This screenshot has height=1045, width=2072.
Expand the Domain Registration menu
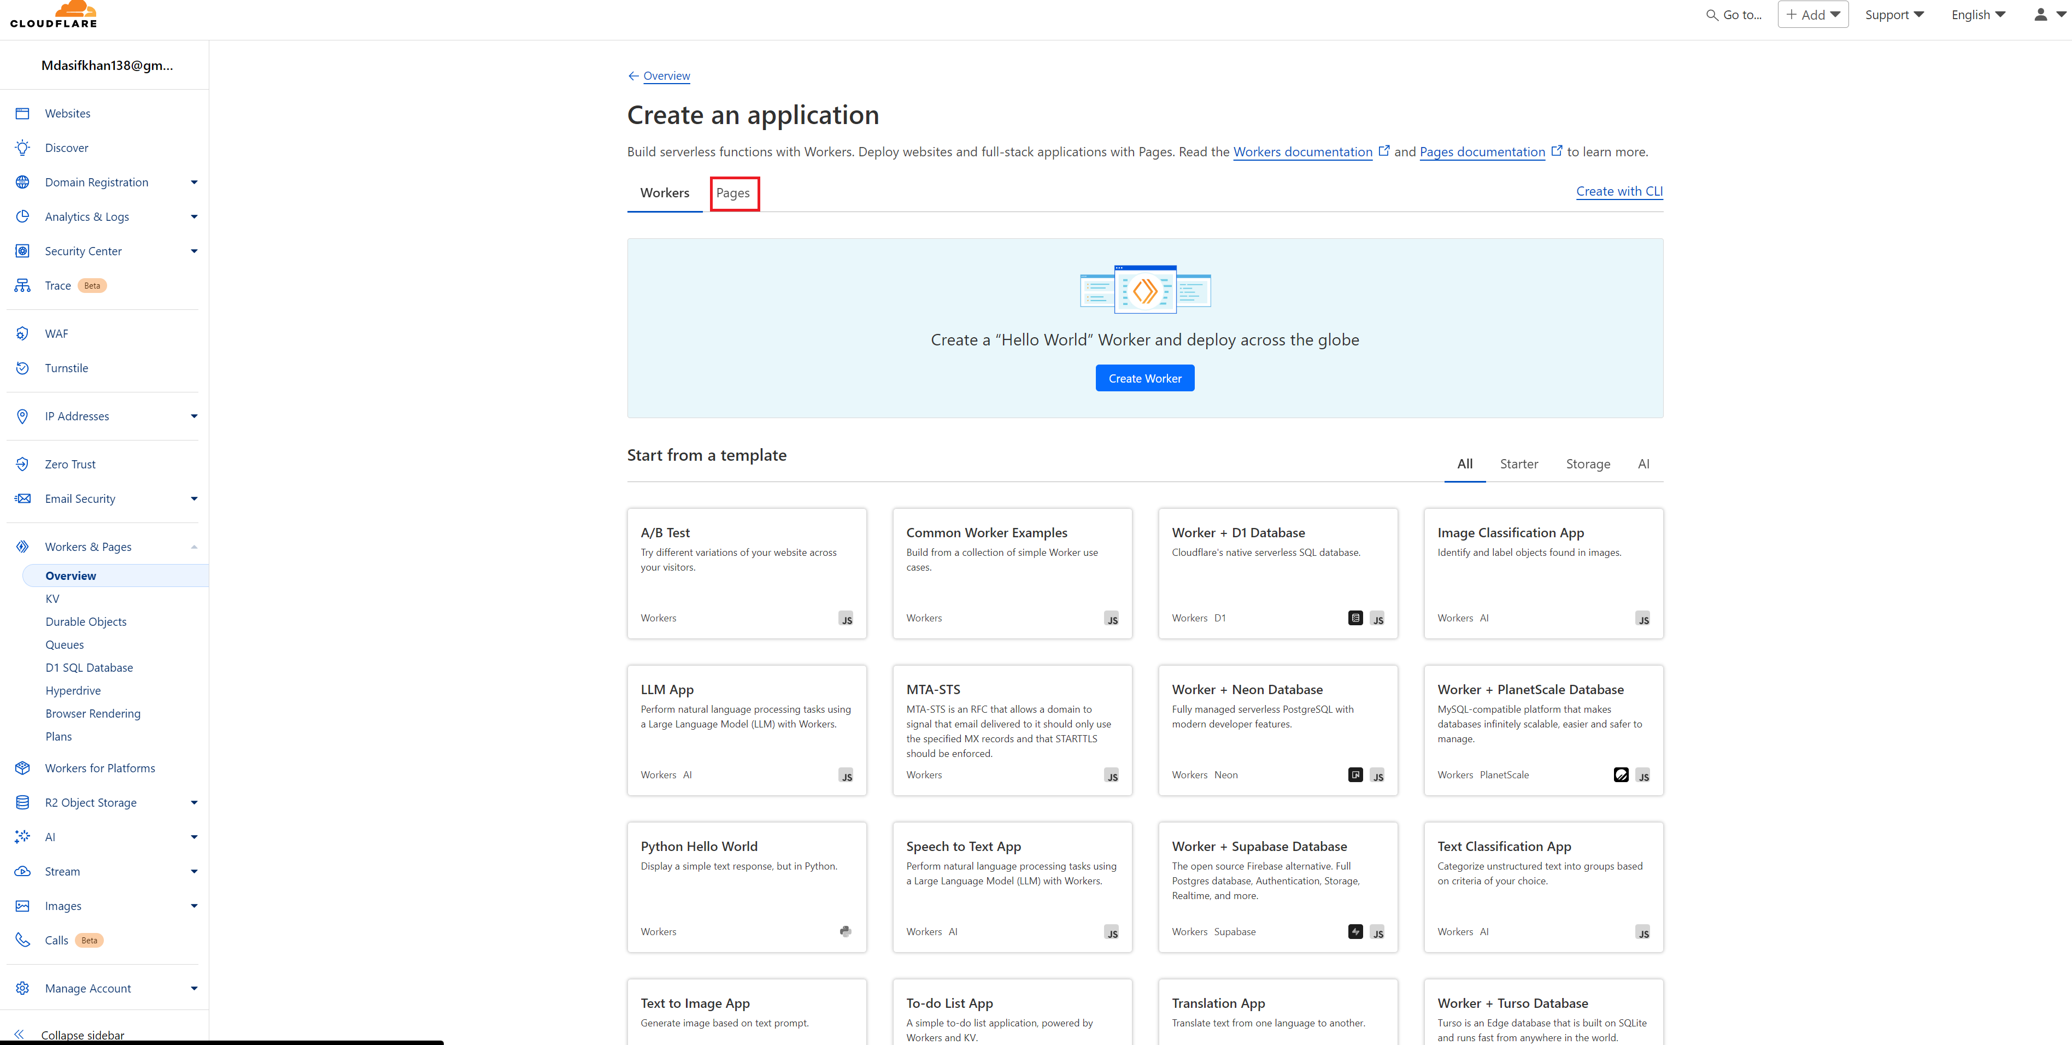tap(194, 183)
